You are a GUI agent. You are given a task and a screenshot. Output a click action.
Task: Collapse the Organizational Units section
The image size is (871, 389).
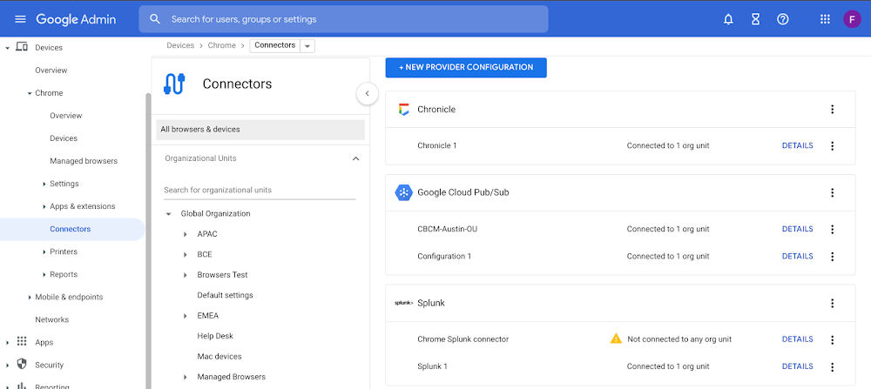355,158
